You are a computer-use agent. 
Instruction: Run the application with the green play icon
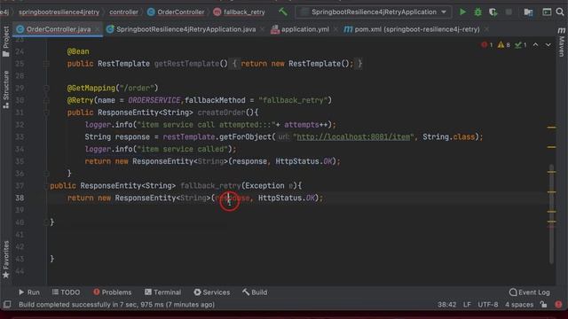462,12
